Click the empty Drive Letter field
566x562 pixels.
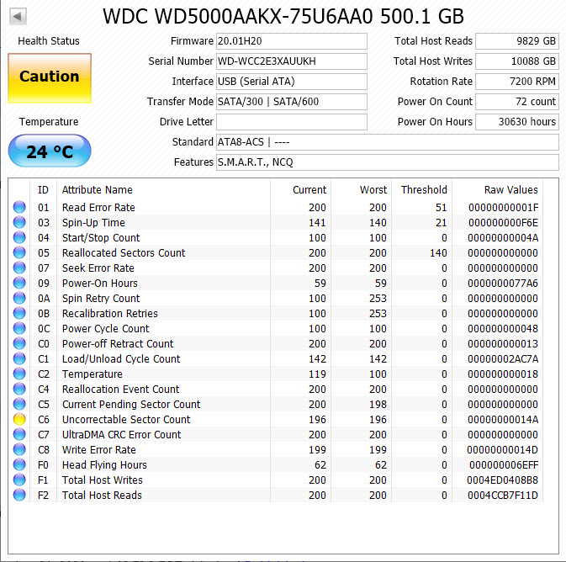pyautogui.click(x=292, y=122)
